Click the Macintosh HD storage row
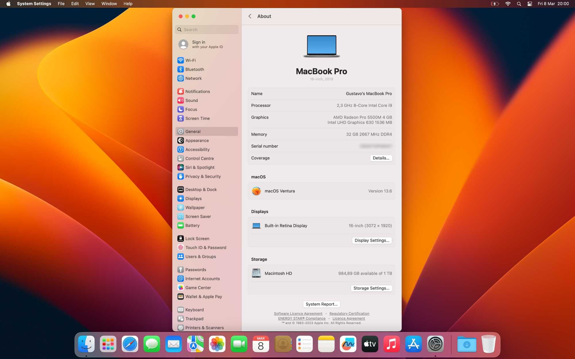 tap(321, 273)
